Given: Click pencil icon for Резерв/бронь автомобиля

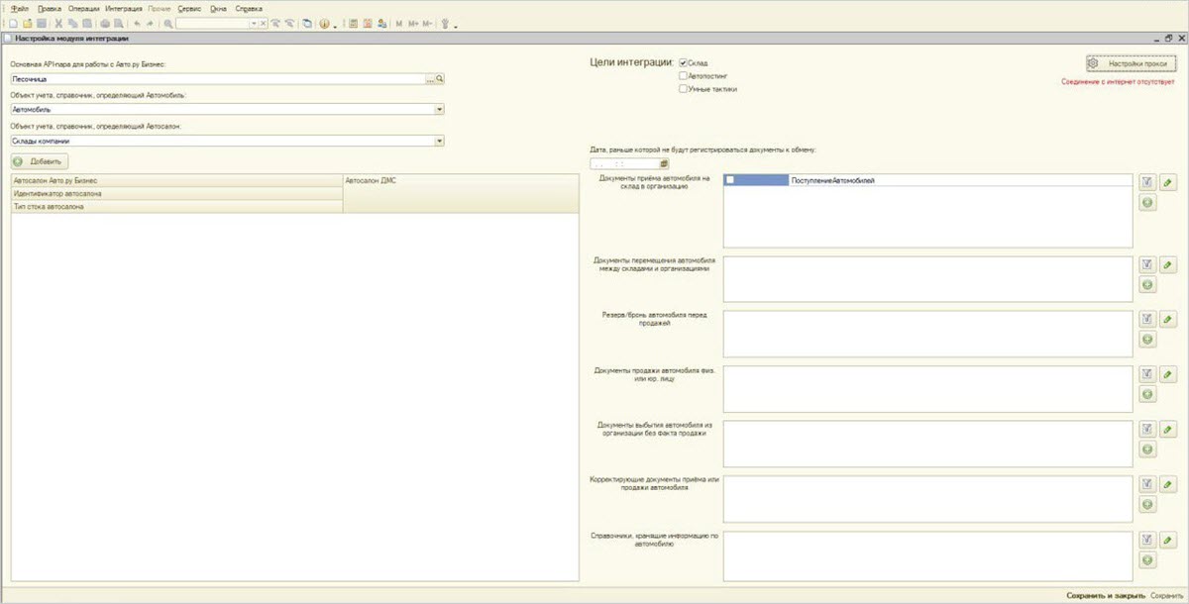Looking at the screenshot, I should tap(1167, 319).
